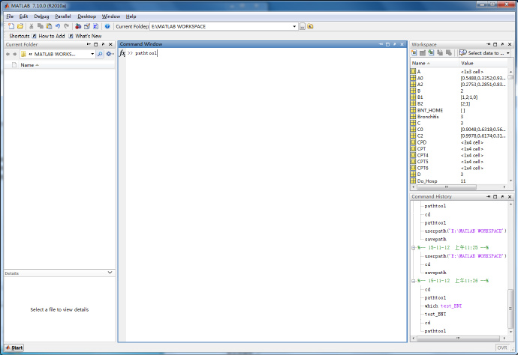This screenshot has height=355, width=518.
Task: Click the Start button
Action: coord(14,348)
